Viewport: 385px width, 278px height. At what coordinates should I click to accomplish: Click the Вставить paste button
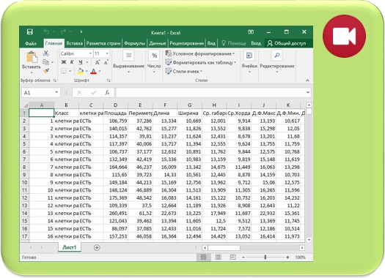pos(32,62)
